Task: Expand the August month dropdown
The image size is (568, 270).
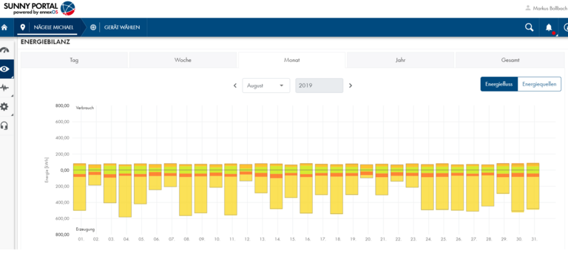Action: [266, 86]
